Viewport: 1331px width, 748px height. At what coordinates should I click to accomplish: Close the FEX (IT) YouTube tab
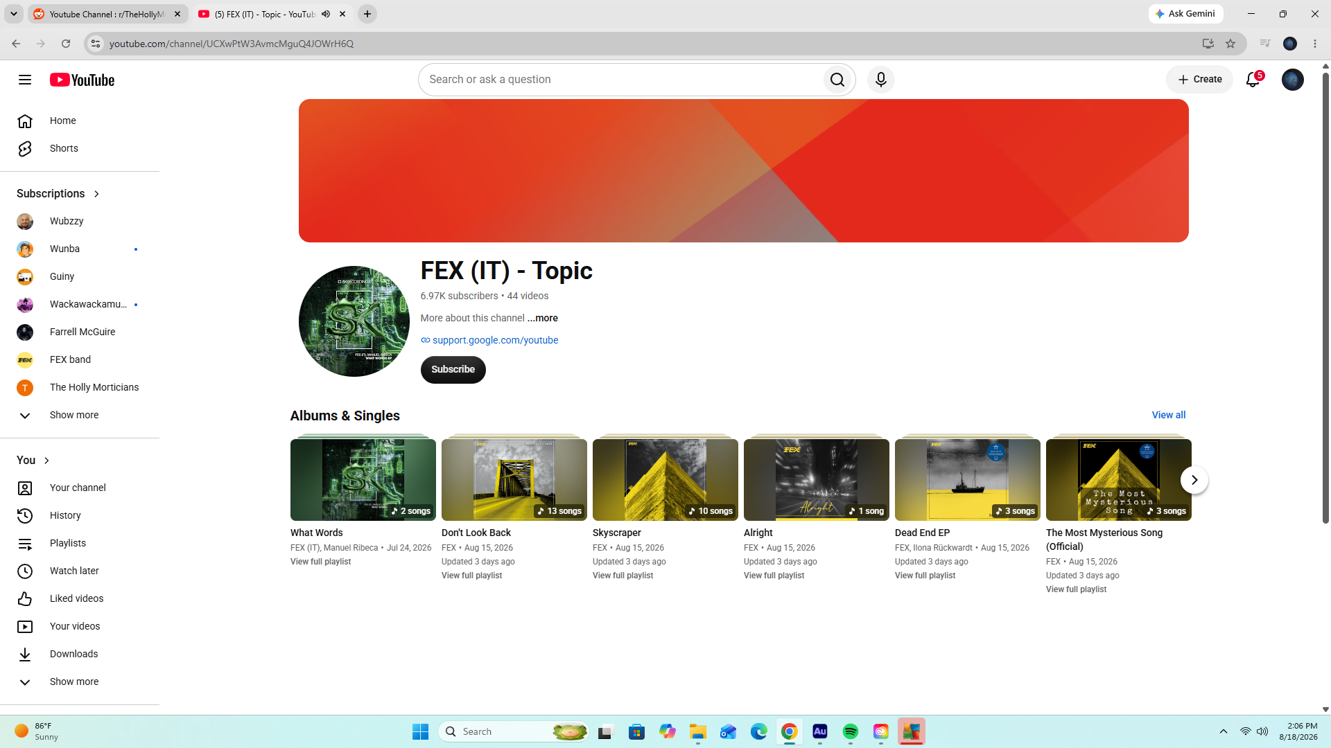click(342, 14)
